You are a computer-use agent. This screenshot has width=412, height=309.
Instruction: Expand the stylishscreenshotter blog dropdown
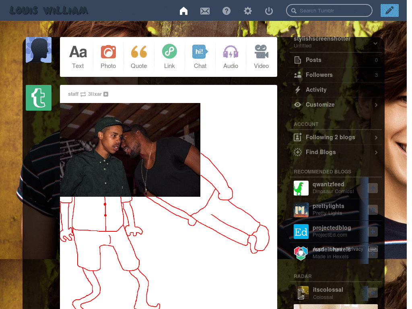coord(375,43)
